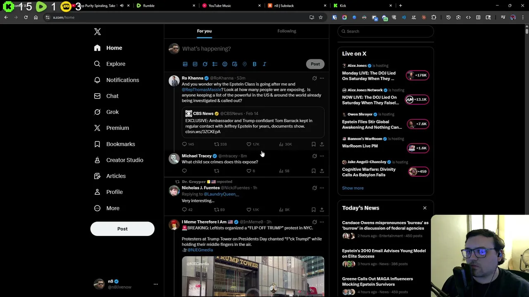Dismiss the Today's News panel
Screen dimensions: 529x297
pyautogui.click(x=424, y=208)
